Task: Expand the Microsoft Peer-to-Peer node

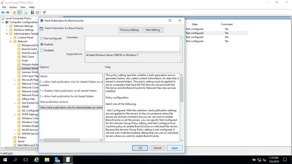Action: point(15,80)
